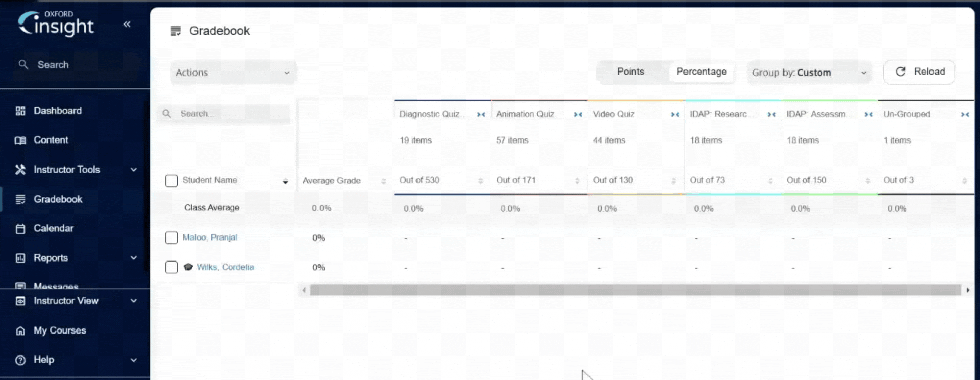
Task: Sort by the Out of 150 column
Action: tap(867, 181)
